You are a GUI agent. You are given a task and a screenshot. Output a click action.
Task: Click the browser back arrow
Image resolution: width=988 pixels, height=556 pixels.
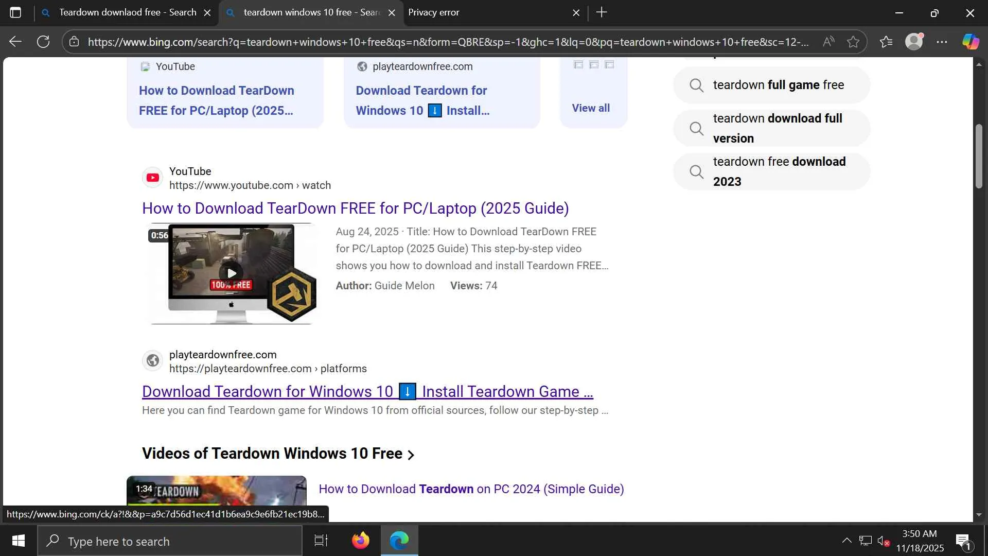15,42
